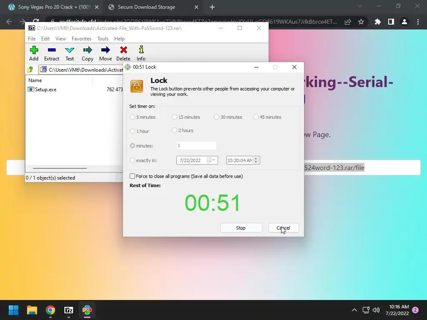Open the View menu in 7-Zip
Image resolution: width=427 pixels, height=320 pixels.
coord(60,39)
